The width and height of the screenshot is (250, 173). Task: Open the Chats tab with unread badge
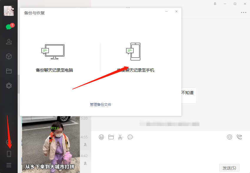click(x=9, y=27)
